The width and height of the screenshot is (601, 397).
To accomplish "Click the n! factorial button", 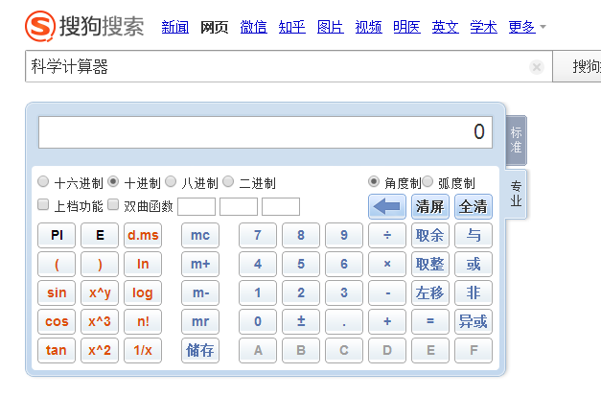I will pyautogui.click(x=143, y=321).
